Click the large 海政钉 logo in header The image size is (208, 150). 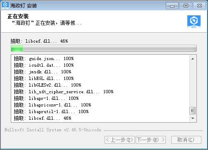[194, 22]
